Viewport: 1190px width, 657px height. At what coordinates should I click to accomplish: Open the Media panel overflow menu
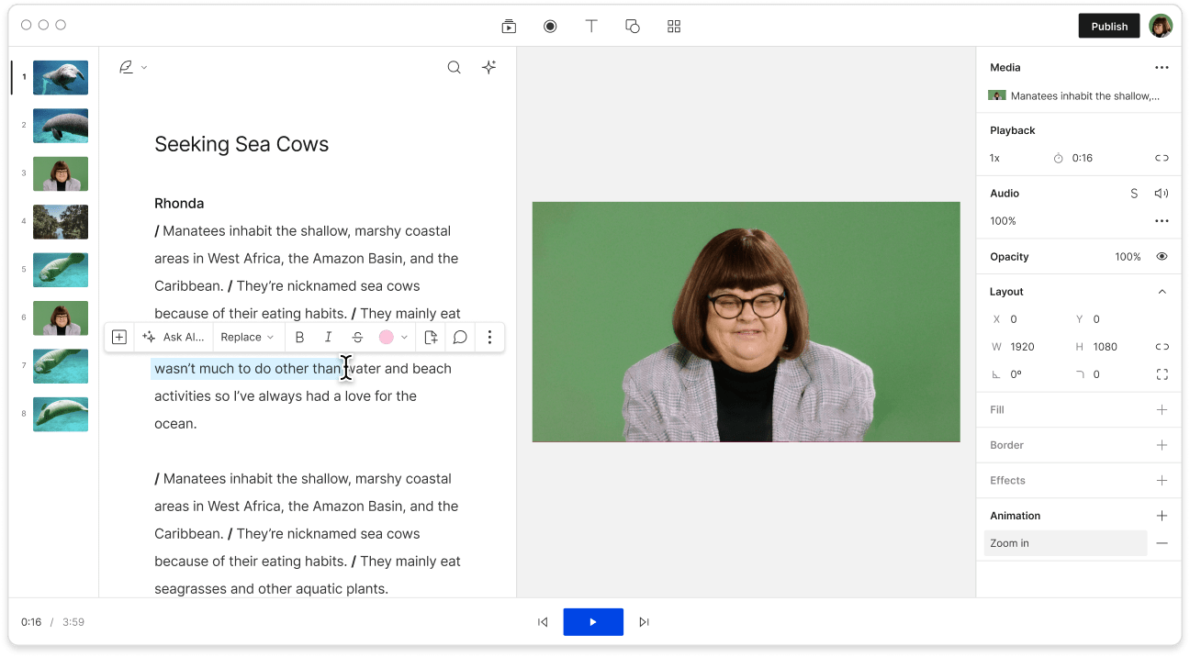click(x=1162, y=67)
